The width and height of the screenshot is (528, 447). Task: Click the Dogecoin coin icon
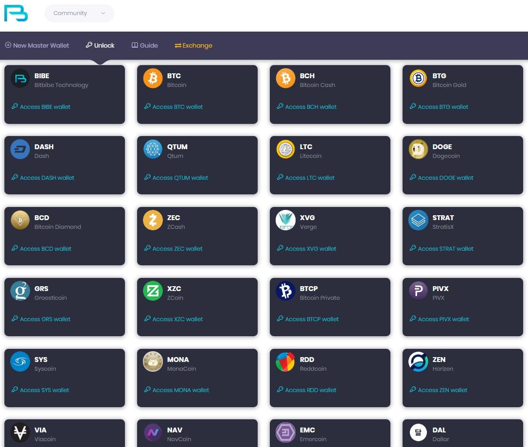click(x=418, y=149)
